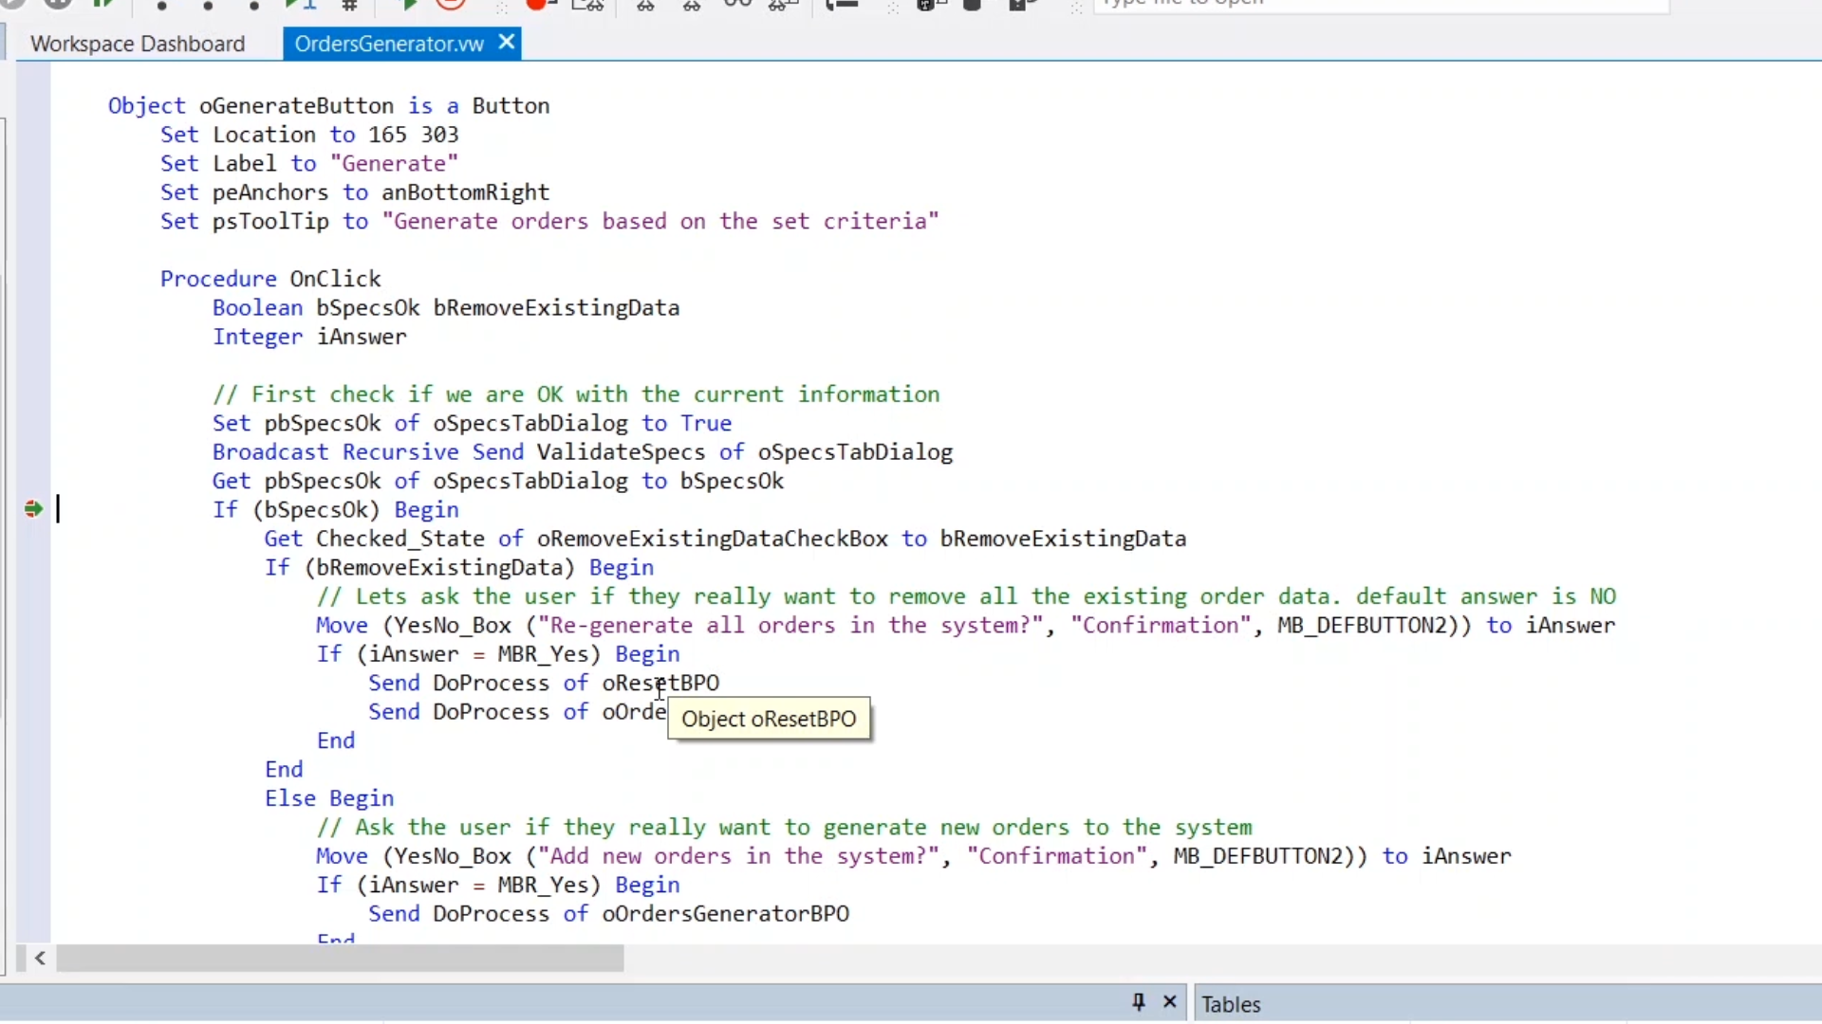Click the red circle toolbar icon

(451, 4)
